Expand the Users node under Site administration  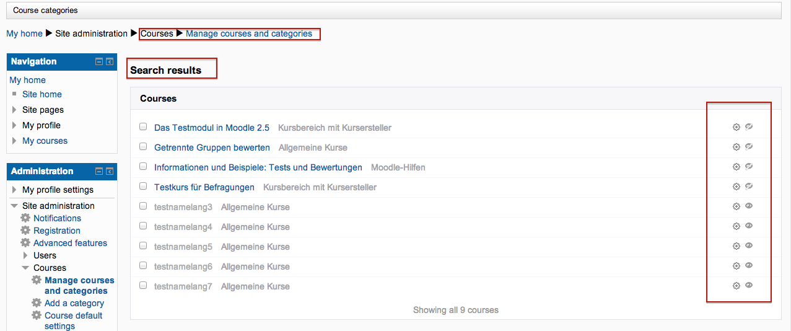coord(26,255)
